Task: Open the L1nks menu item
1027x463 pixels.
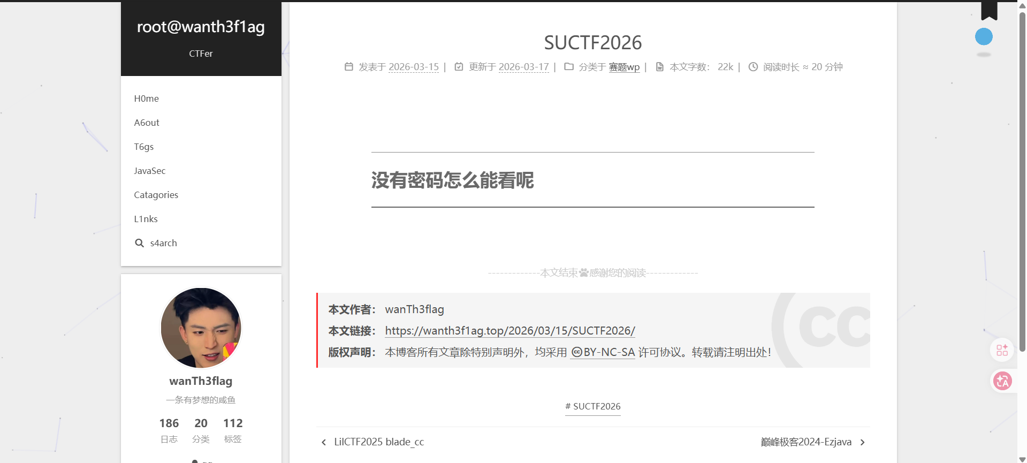Action: click(x=146, y=219)
